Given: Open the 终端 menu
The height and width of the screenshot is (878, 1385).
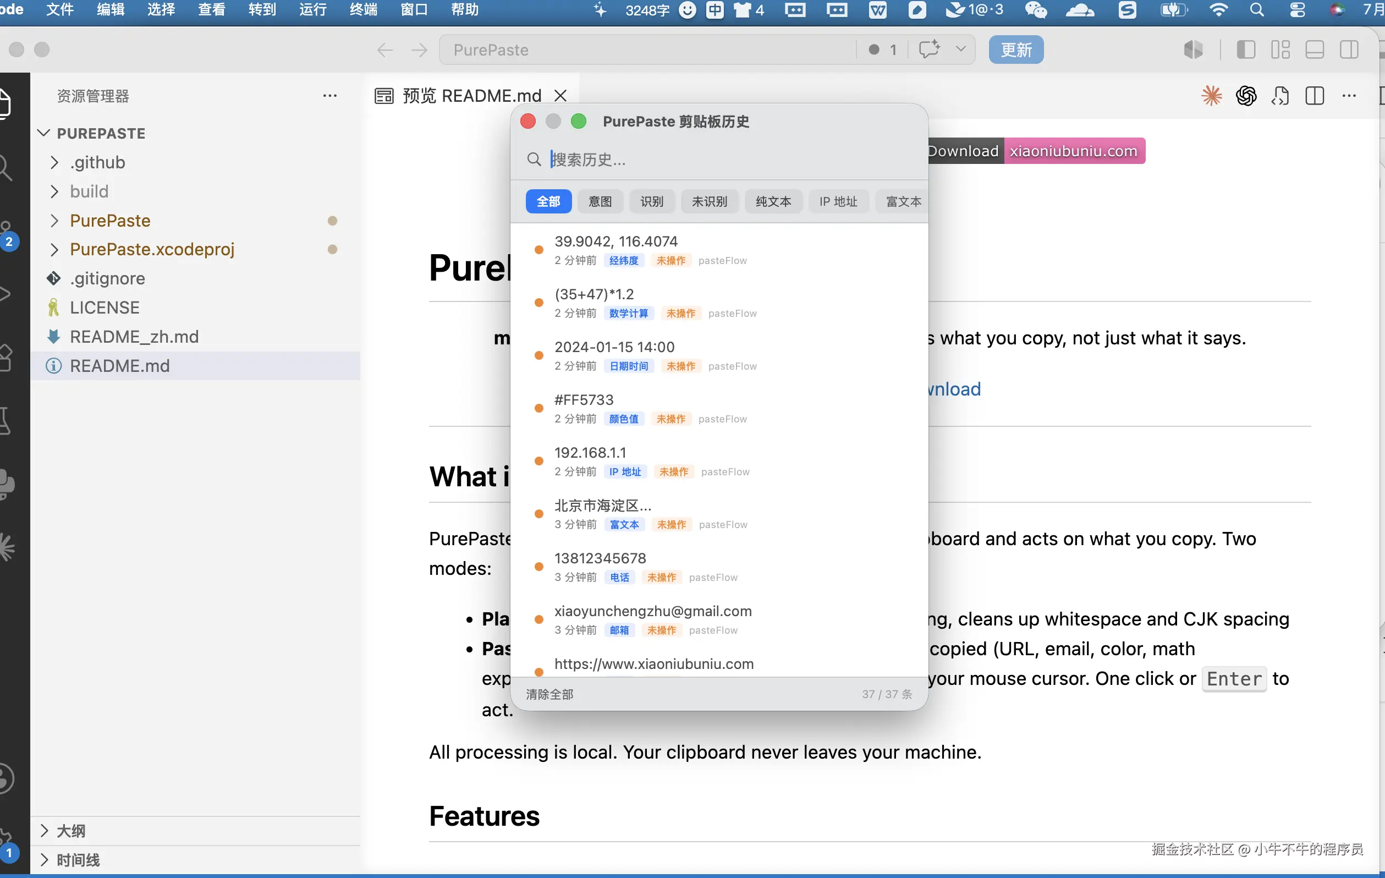Looking at the screenshot, I should click(364, 10).
